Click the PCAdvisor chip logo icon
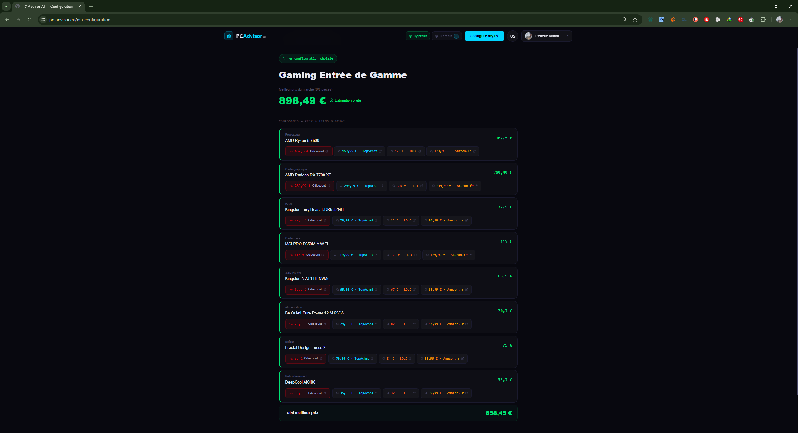Viewport: 798px width, 433px height. tap(229, 36)
